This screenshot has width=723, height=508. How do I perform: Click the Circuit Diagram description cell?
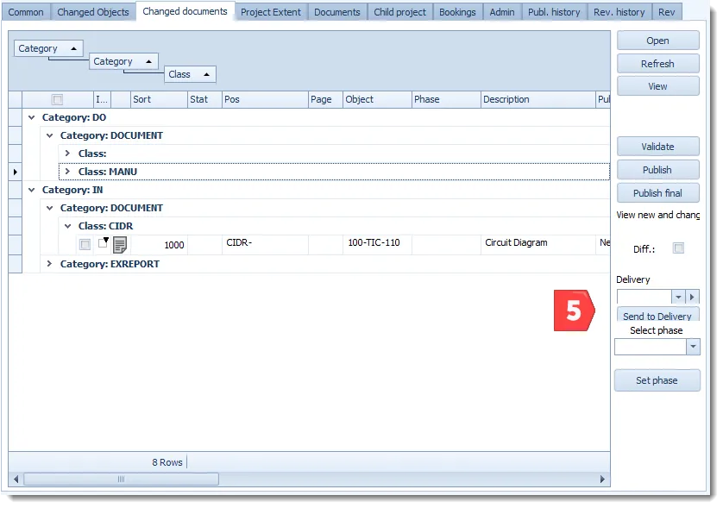click(538, 244)
